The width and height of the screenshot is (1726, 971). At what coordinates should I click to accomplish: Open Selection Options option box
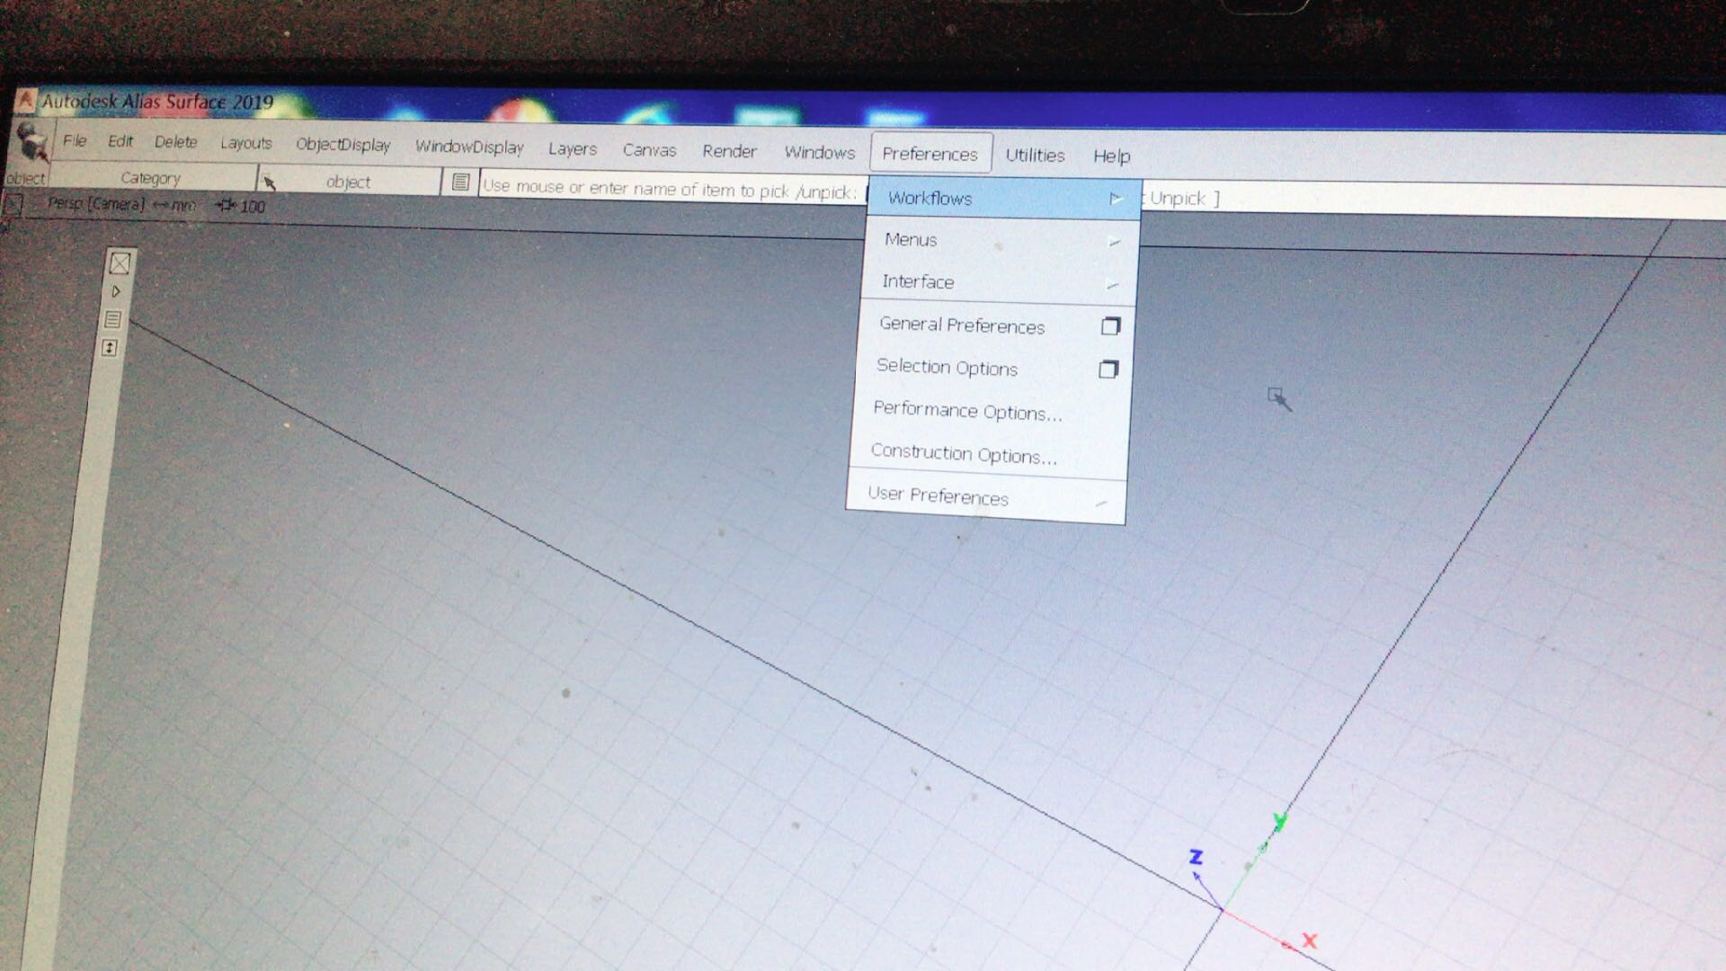tap(1108, 370)
